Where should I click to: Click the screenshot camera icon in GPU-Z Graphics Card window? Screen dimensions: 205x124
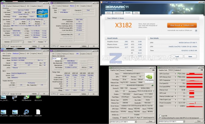coord(153,70)
